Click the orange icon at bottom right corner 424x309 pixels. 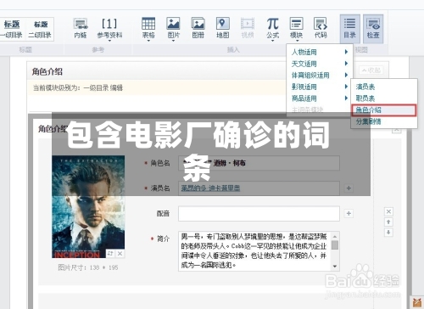(x=416, y=302)
